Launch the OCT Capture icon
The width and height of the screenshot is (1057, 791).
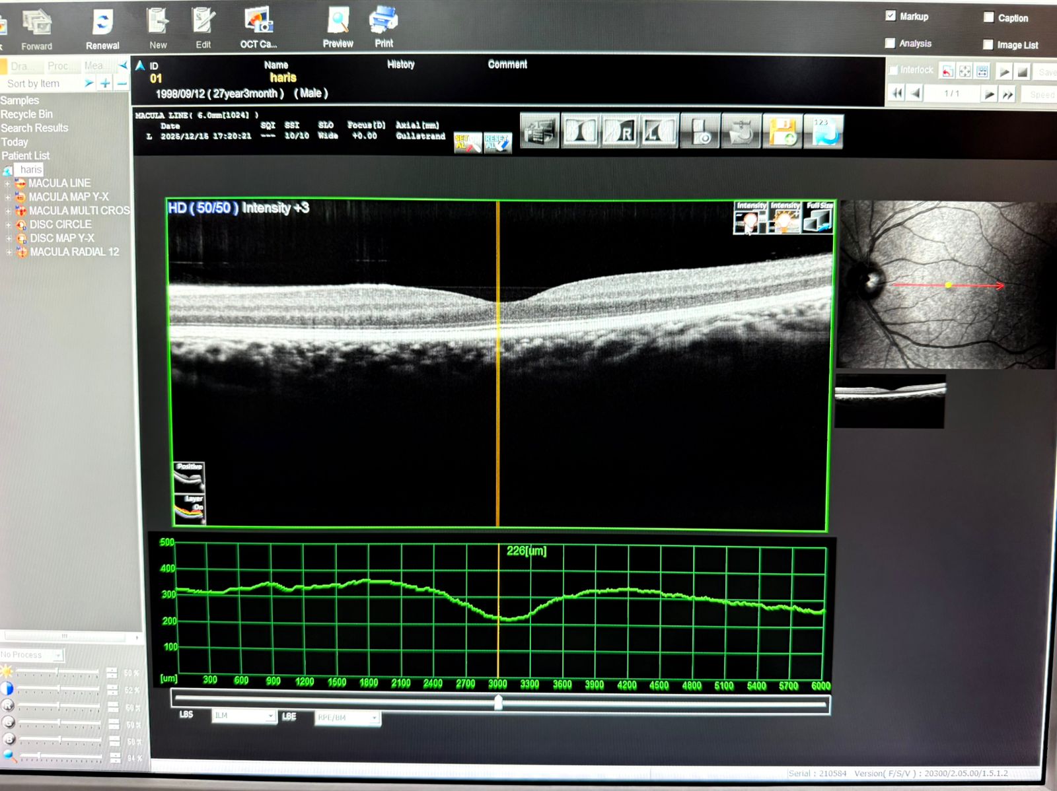click(x=258, y=21)
